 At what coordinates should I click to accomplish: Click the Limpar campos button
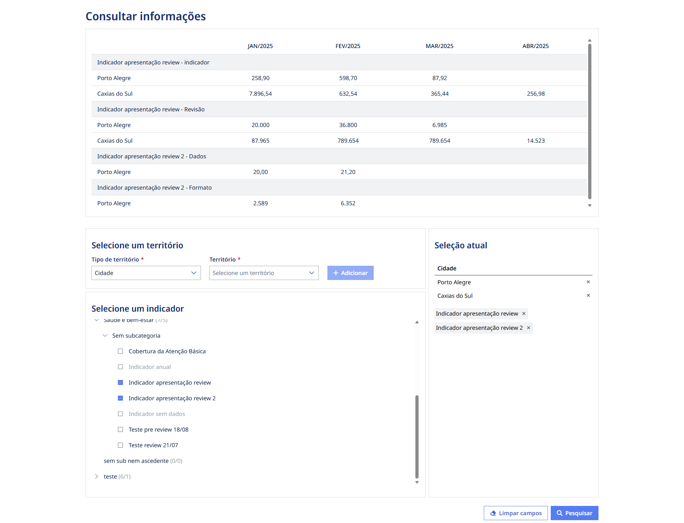coord(515,513)
